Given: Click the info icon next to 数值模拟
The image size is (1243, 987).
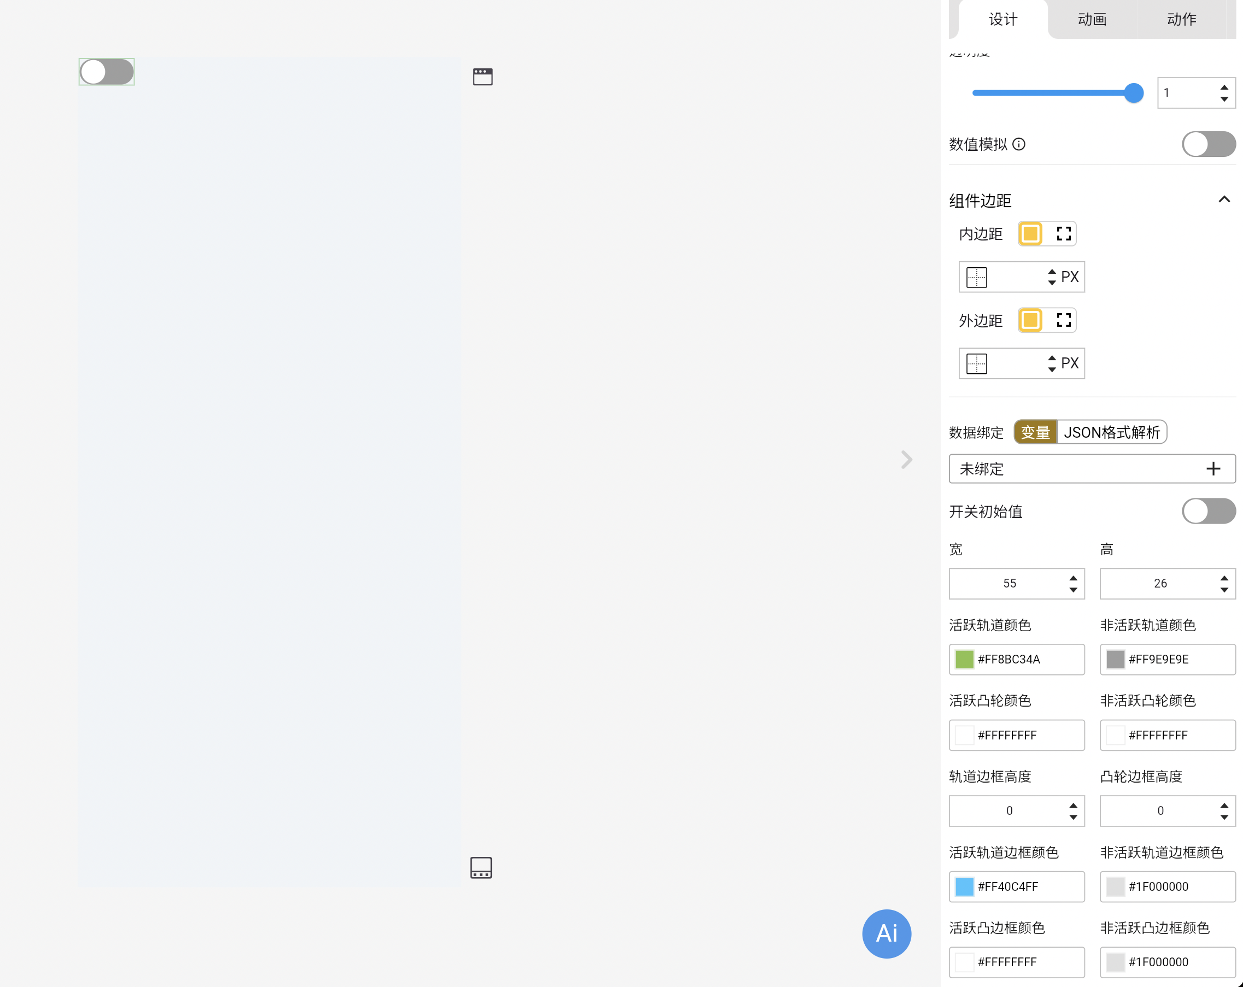Looking at the screenshot, I should coord(1019,144).
